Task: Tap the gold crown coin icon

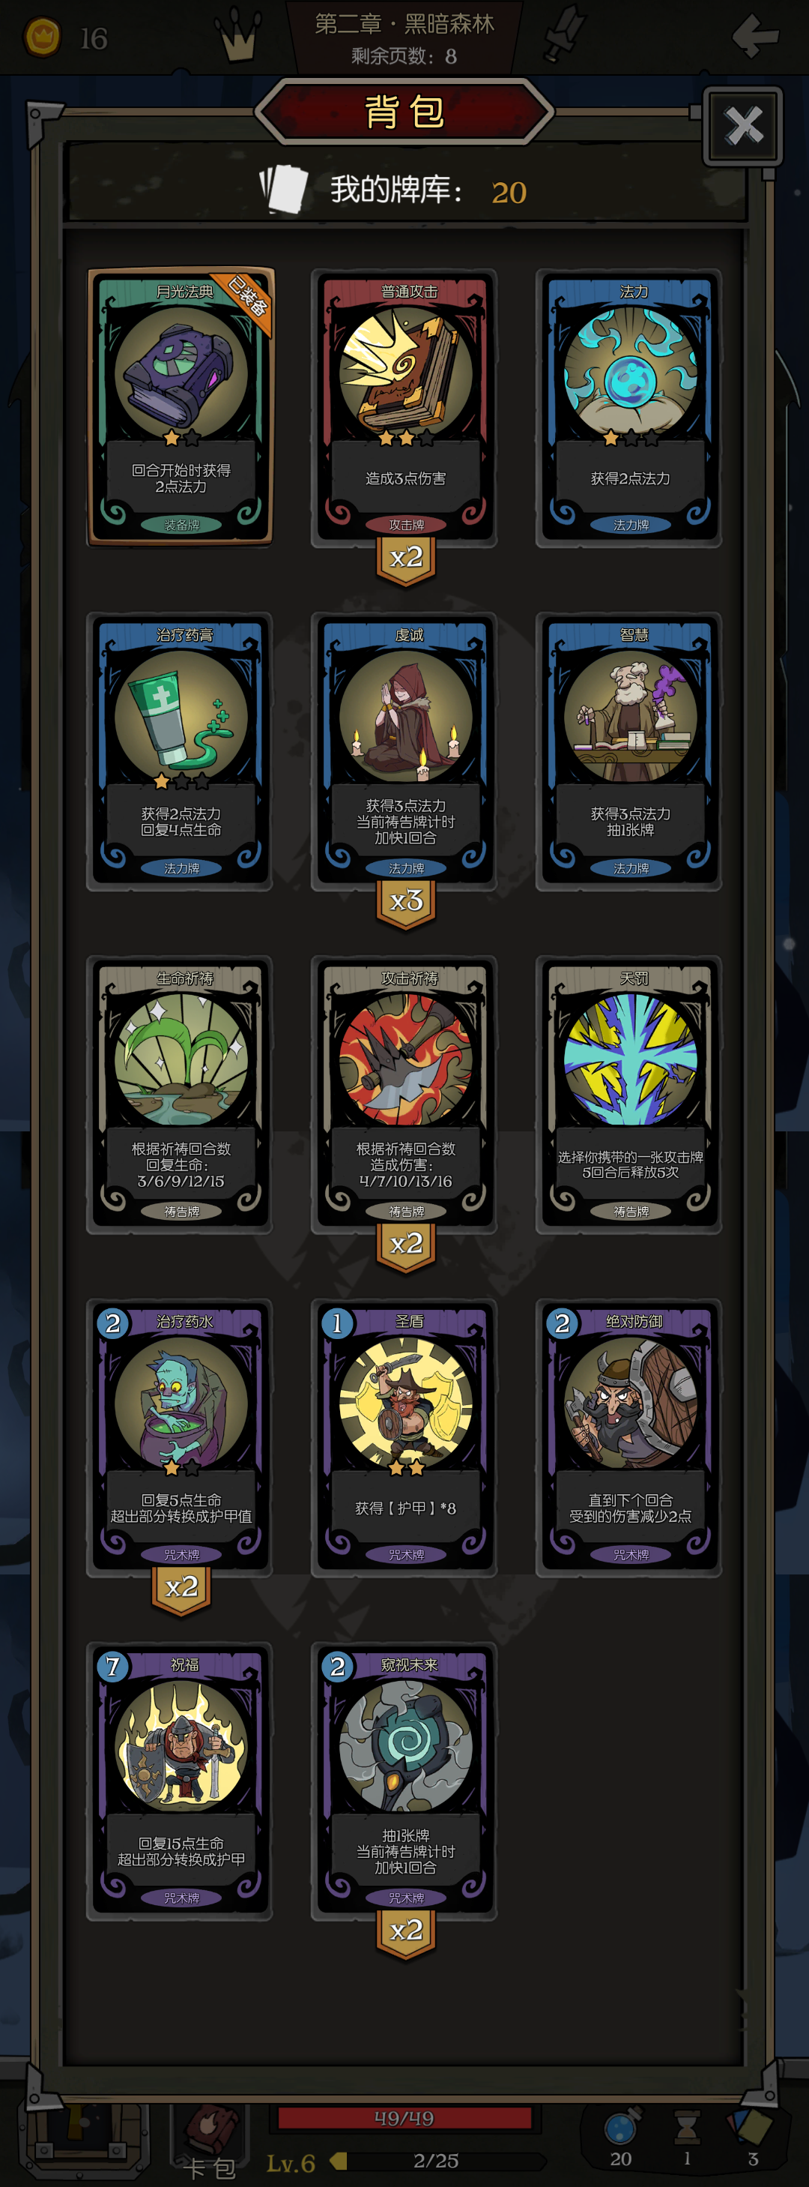Action: click(x=41, y=37)
